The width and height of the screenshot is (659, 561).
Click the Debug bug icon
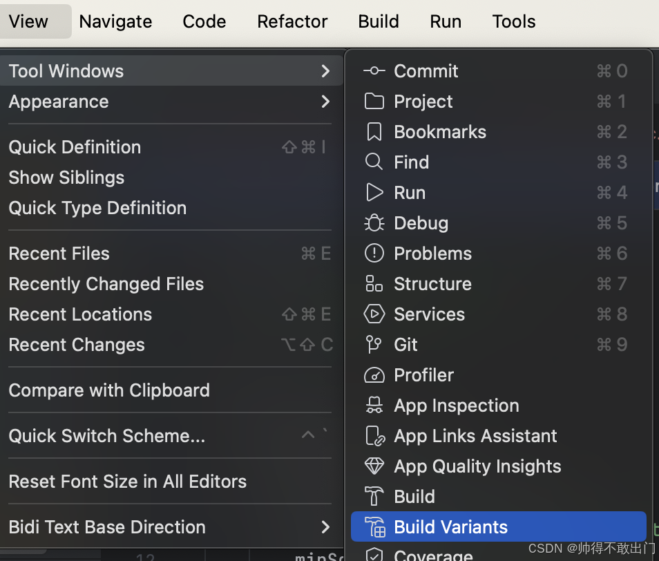click(x=374, y=223)
